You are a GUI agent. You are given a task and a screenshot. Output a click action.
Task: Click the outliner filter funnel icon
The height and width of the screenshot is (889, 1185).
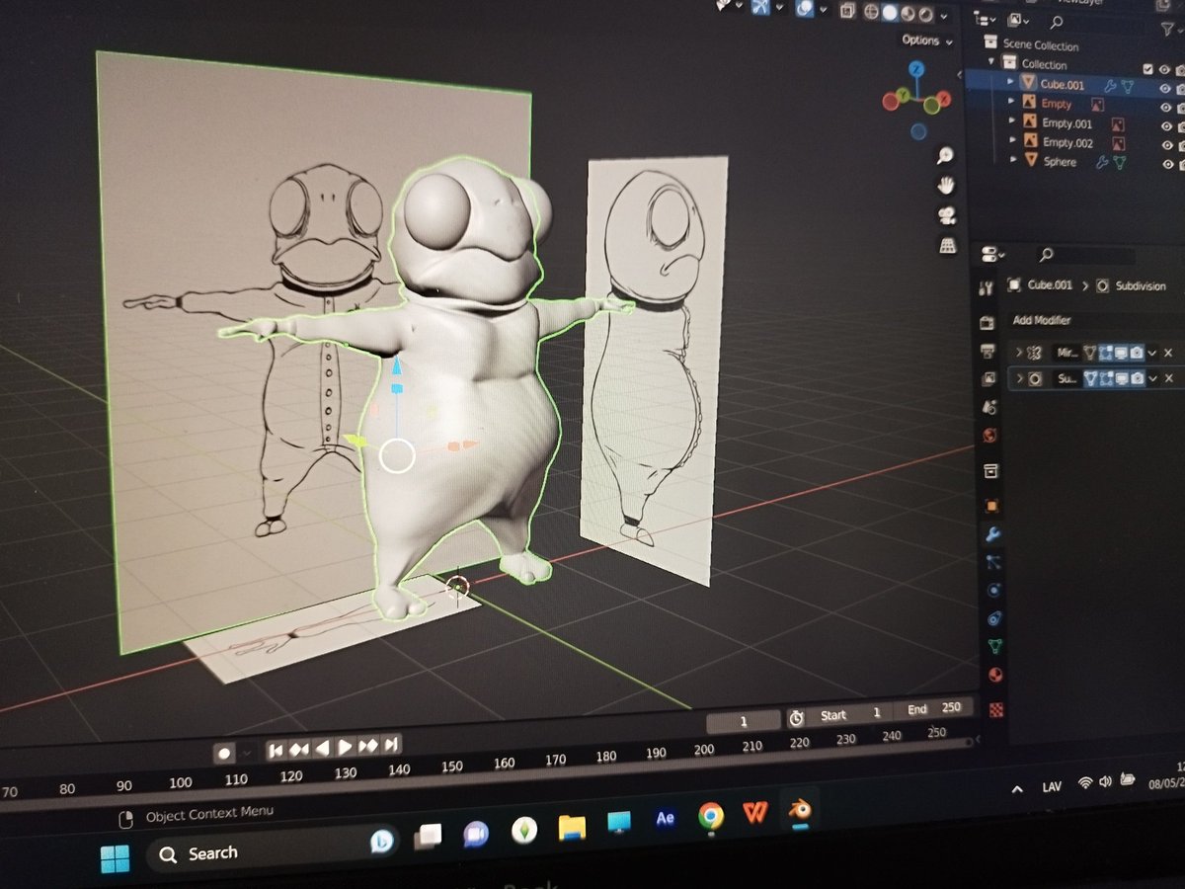1167,28
